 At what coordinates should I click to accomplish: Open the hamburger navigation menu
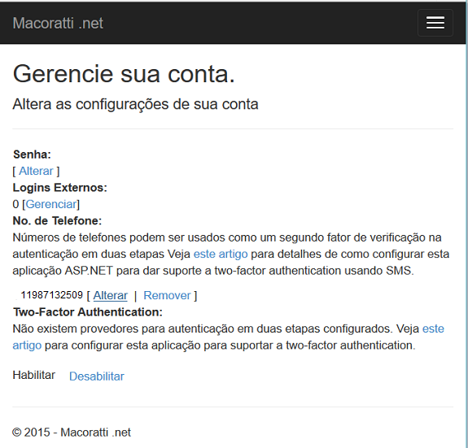(435, 23)
